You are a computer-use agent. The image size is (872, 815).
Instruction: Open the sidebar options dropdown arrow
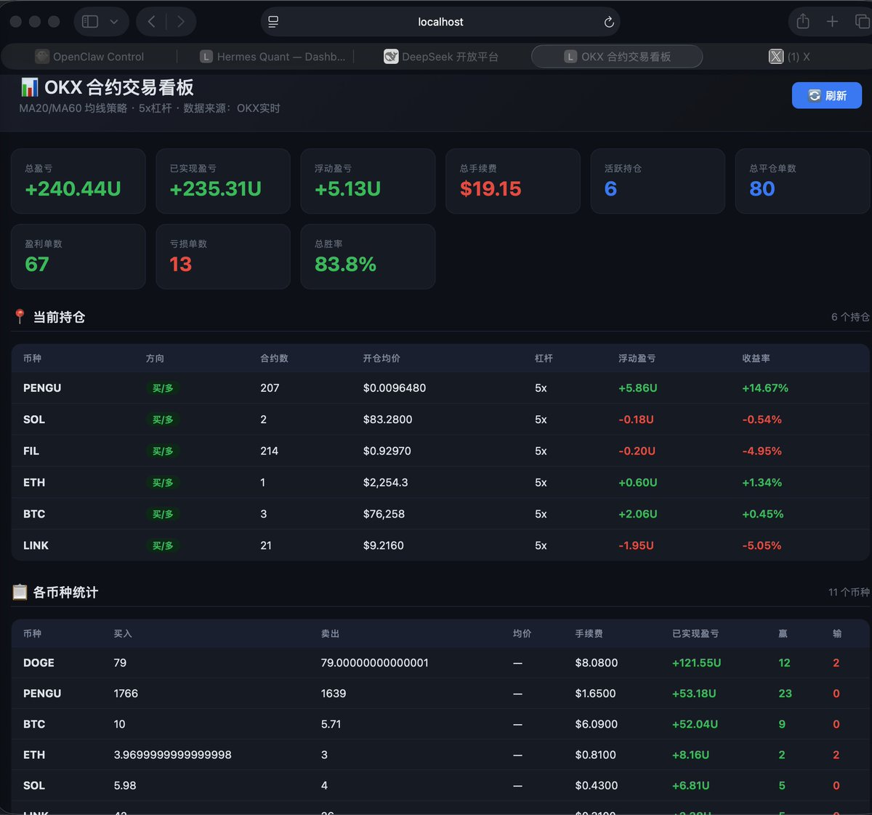tap(114, 22)
